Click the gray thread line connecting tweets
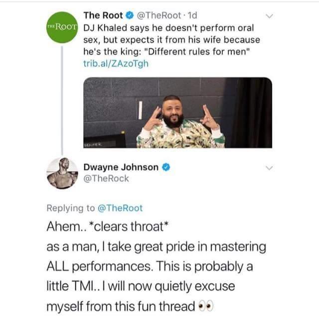 [x=62, y=100]
